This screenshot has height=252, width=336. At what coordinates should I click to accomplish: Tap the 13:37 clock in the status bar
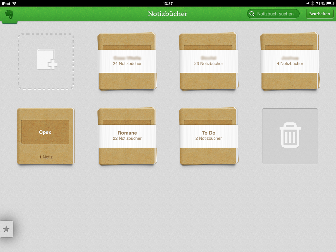168,3
